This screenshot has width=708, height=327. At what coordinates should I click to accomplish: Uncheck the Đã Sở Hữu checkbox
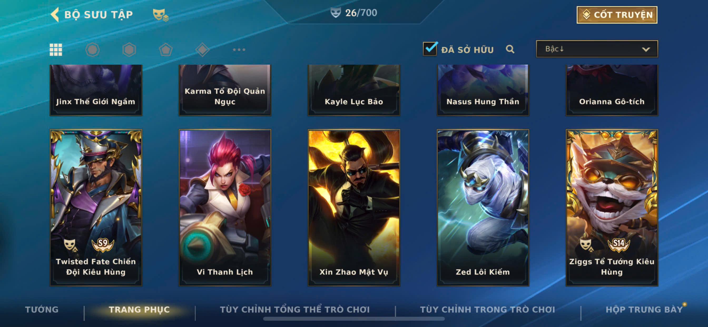click(430, 49)
